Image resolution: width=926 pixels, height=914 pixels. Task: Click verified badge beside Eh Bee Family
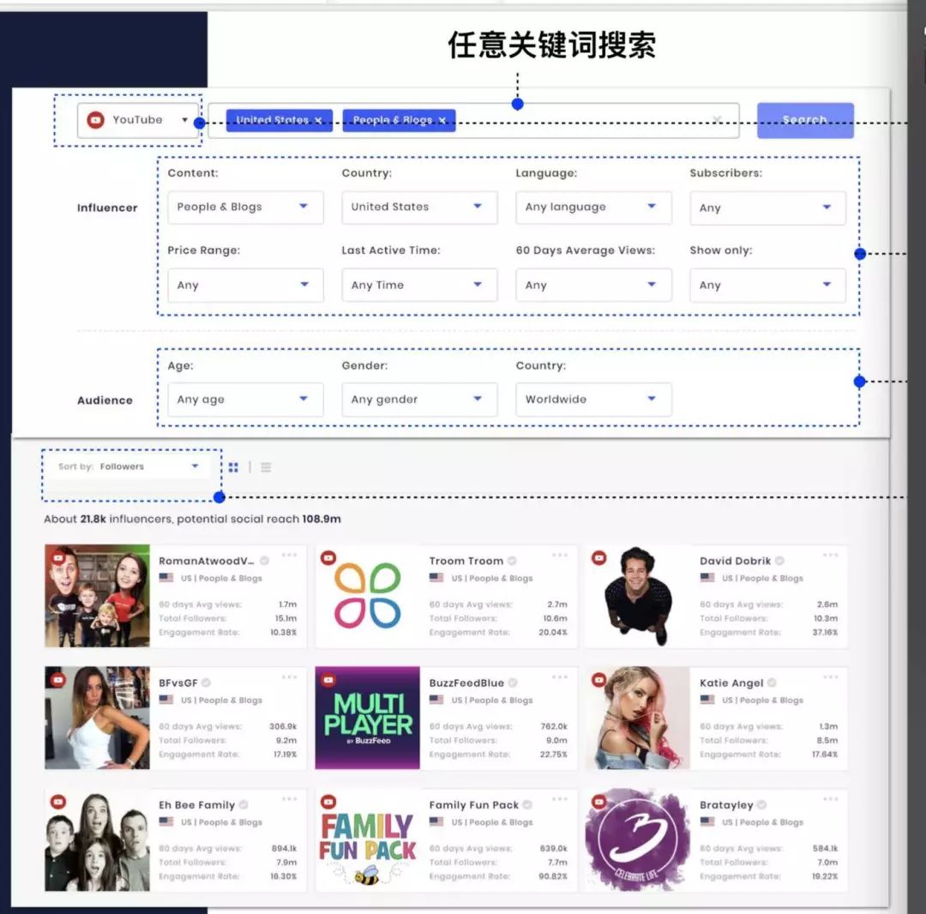[244, 805]
